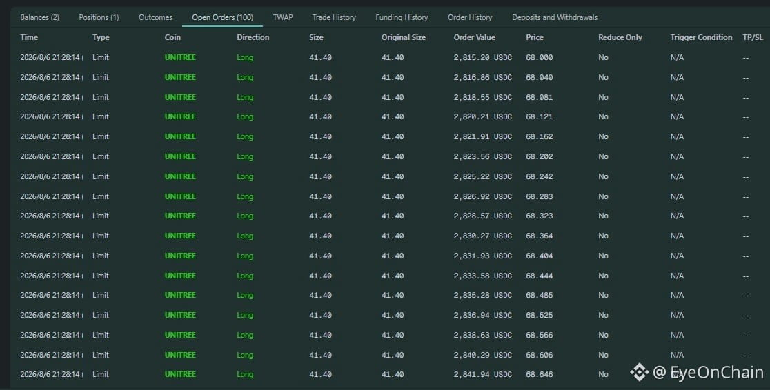Select order value 2,815.20 USDC
The image size is (770, 390).
point(483,57)
